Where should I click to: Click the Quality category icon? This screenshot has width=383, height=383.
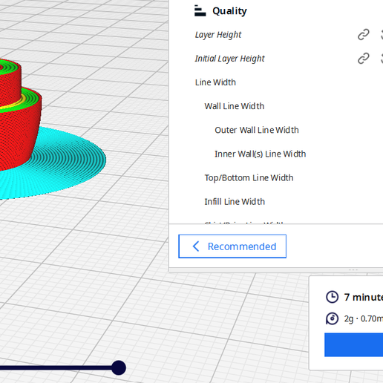point(200,11)
